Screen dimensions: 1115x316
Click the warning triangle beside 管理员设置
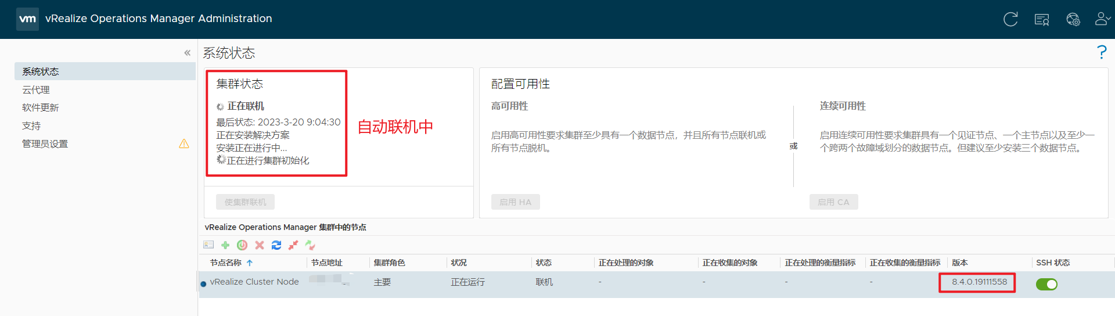pos(184,143)
